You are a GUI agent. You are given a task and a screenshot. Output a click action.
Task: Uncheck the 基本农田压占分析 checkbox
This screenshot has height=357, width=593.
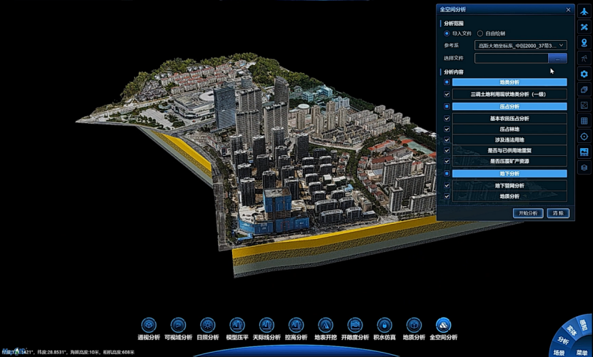(x=447, y=119)
